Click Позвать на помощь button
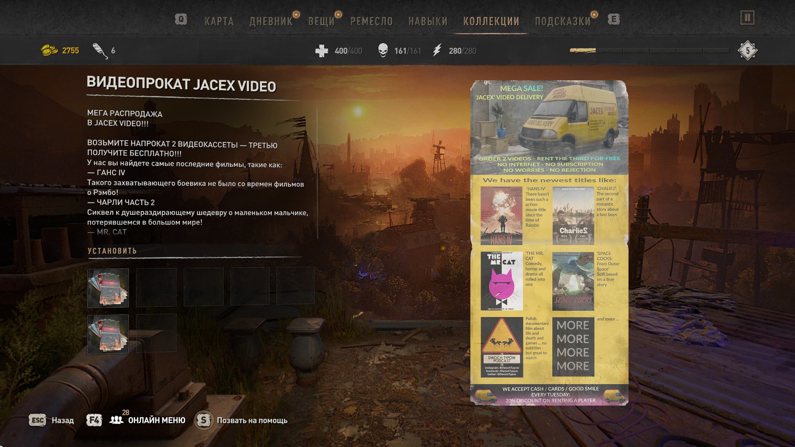 tap(252, 421)
